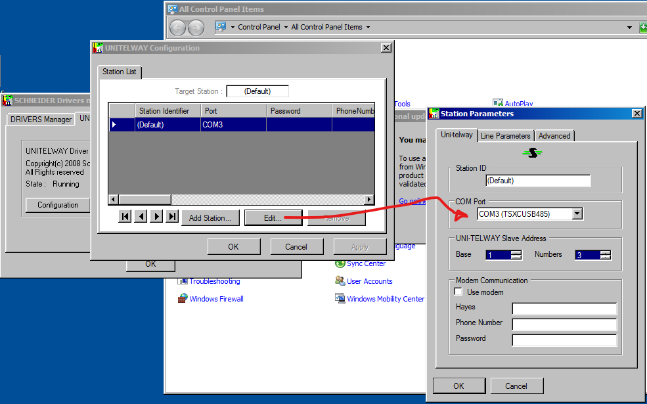
Task: Enable the Use modem checkbox
Action: (x=459, y=292)
